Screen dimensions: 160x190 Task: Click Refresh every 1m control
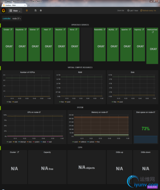[x=148, y=11]
